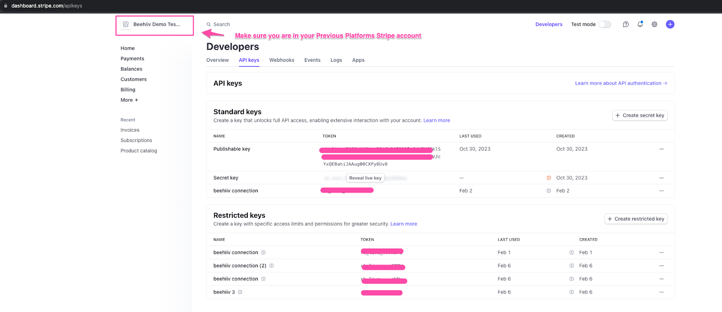Click the Secret key name
The image size is (722, 312).
coord(226,178)
